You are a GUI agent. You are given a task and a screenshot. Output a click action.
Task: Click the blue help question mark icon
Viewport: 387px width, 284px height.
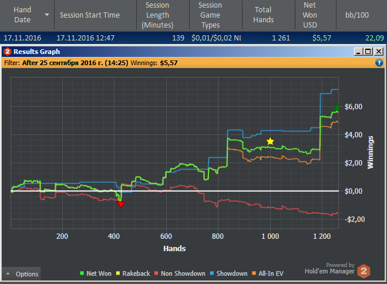tap(379, 63)
